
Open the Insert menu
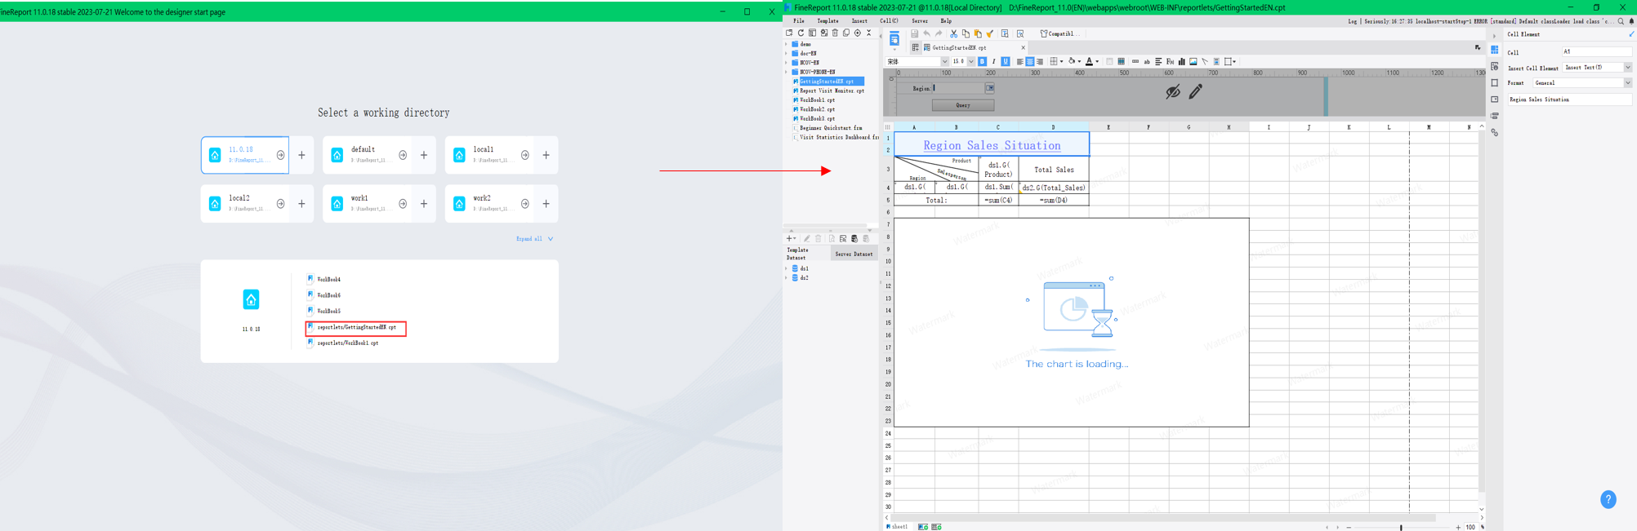pos(859,21)
